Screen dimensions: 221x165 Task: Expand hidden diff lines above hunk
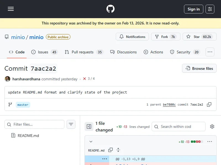click(x=104, y=159)
